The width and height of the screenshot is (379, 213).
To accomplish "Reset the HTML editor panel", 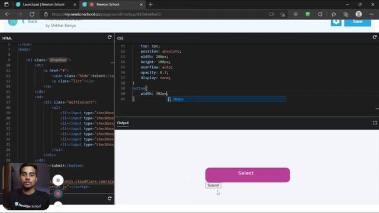I will click(110, 37).
